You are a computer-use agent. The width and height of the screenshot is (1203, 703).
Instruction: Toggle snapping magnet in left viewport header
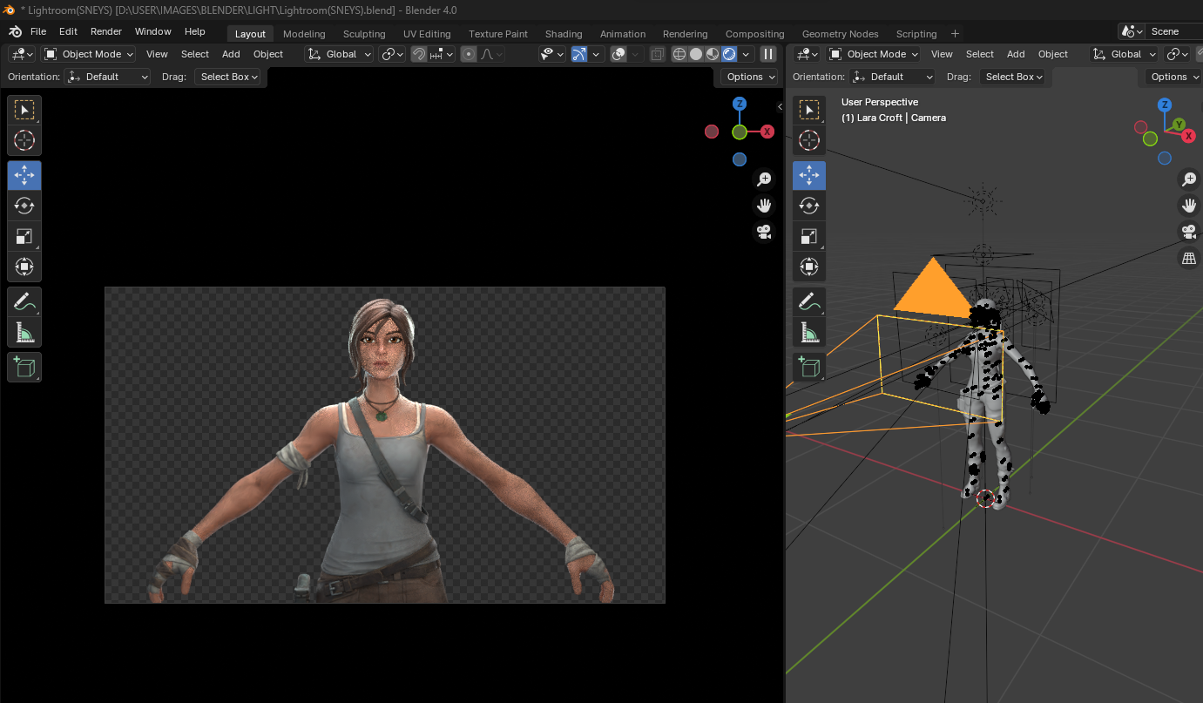tap(419, 54)
